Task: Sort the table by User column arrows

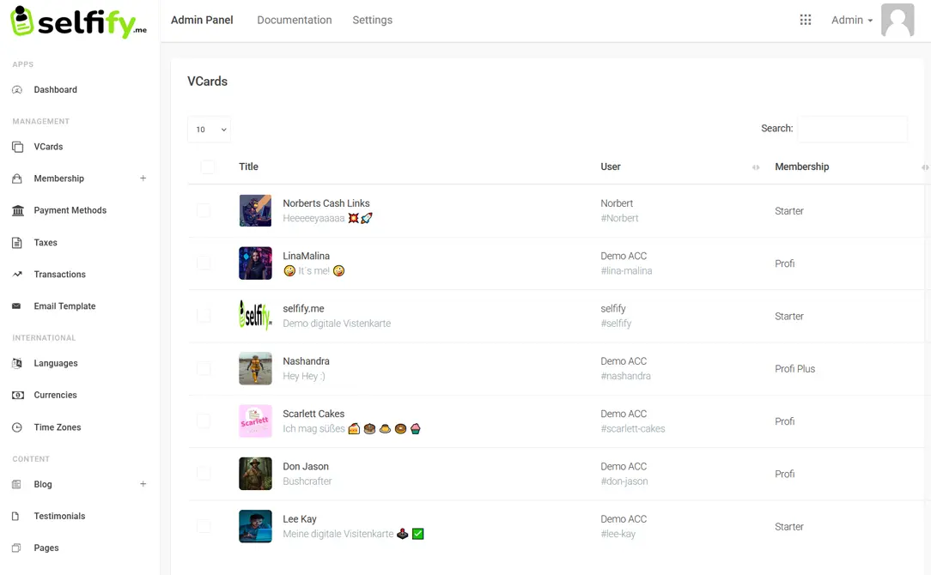Action: 756,167
